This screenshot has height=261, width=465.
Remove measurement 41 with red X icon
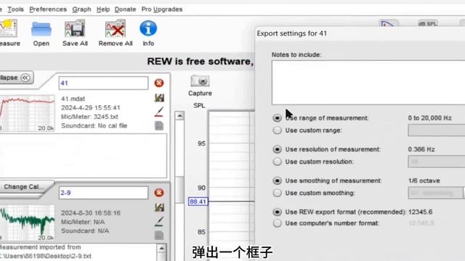(159, 83)
